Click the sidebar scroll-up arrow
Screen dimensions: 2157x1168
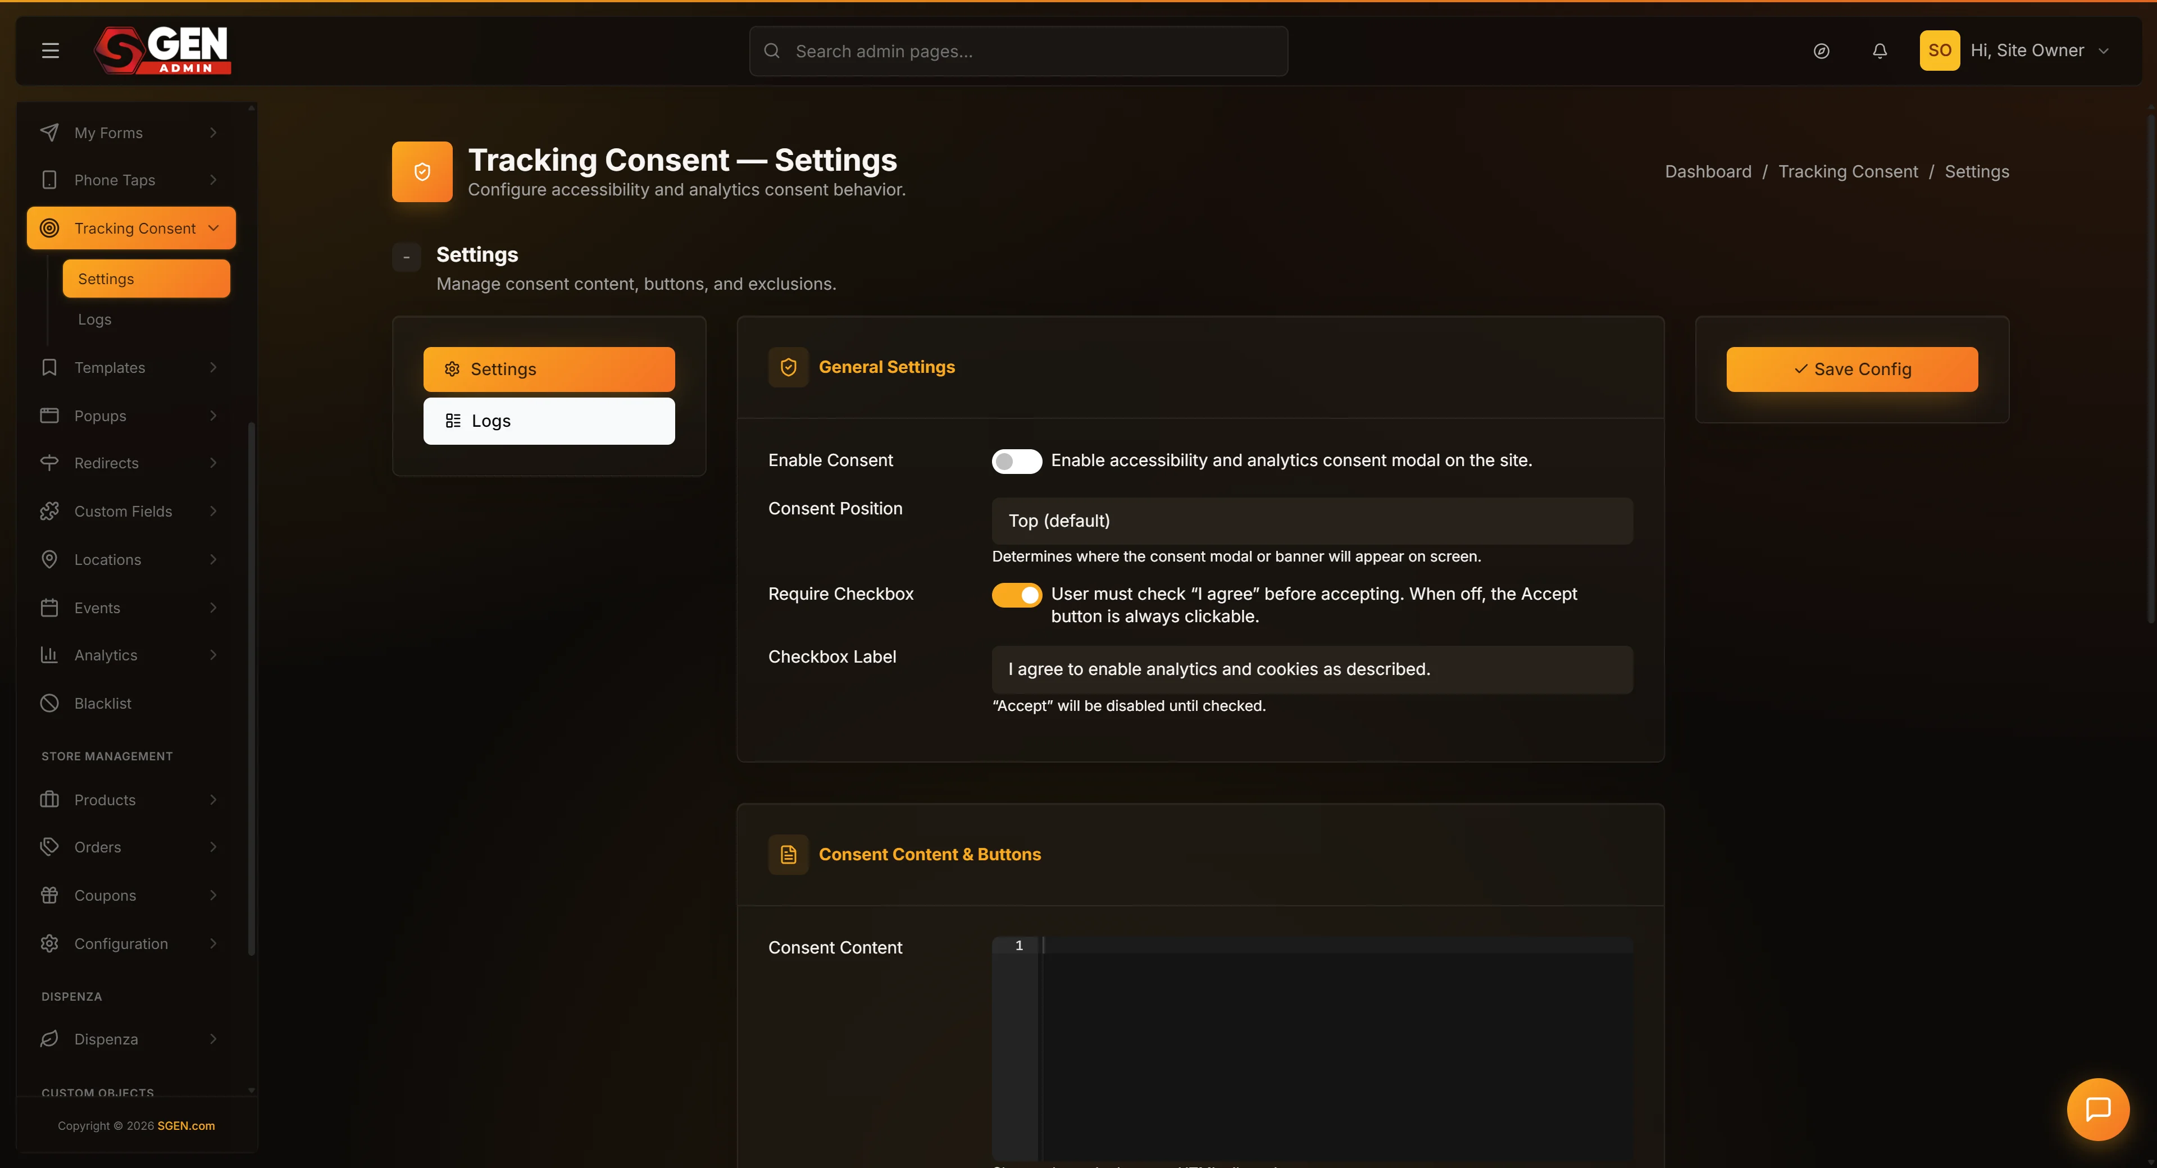click(251, 108)
